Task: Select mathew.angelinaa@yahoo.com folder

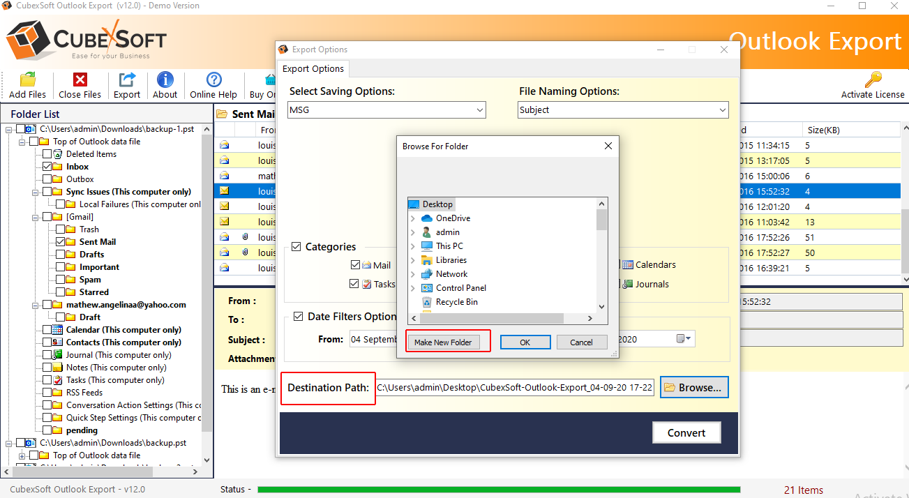Action: tap(126, 305)
